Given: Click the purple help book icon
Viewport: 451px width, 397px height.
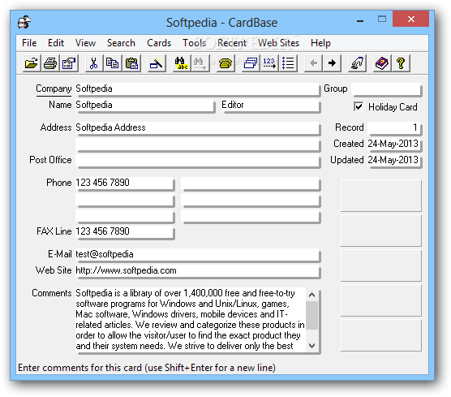Looking at the screenshot, I should point(382,63).
